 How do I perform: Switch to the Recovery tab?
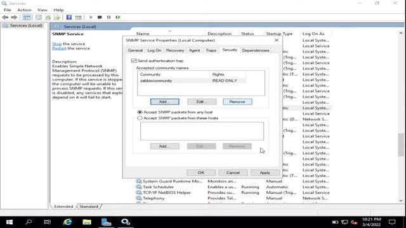pos(175,51)
